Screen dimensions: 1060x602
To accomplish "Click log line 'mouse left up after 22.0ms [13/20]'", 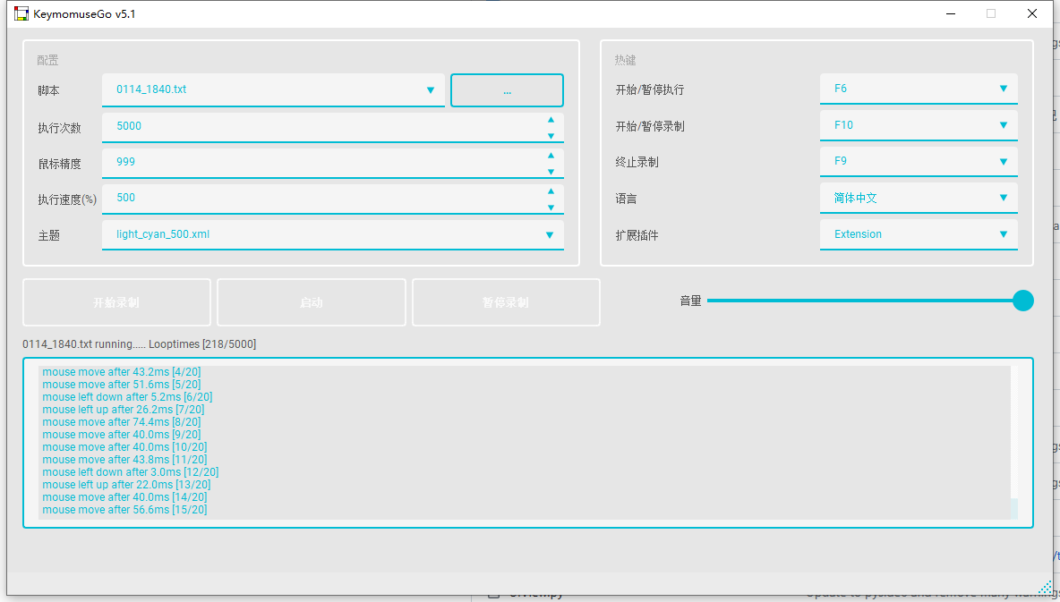I will (126, 485).
